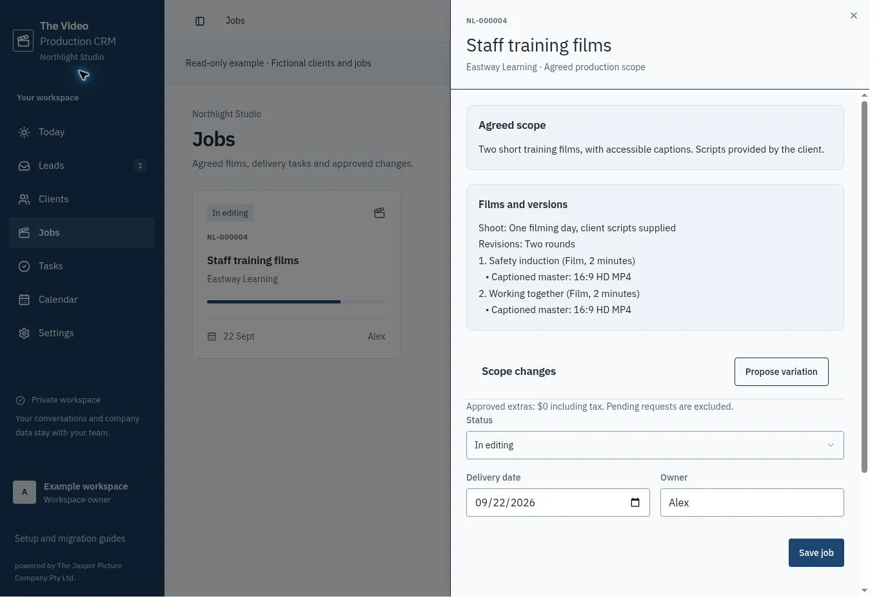Open Settings from the sidebar
Screen dimensions: 879x603
(x=82, y=333)
